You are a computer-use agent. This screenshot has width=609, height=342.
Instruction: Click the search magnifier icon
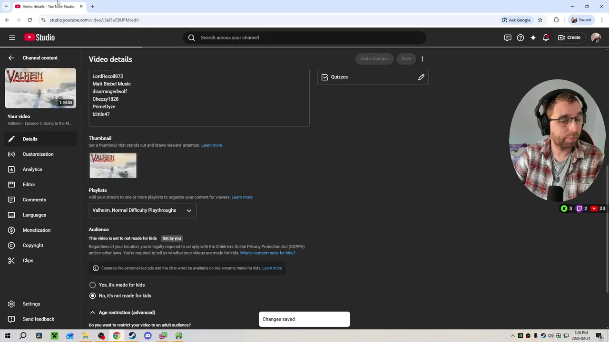tap(192, 38)
